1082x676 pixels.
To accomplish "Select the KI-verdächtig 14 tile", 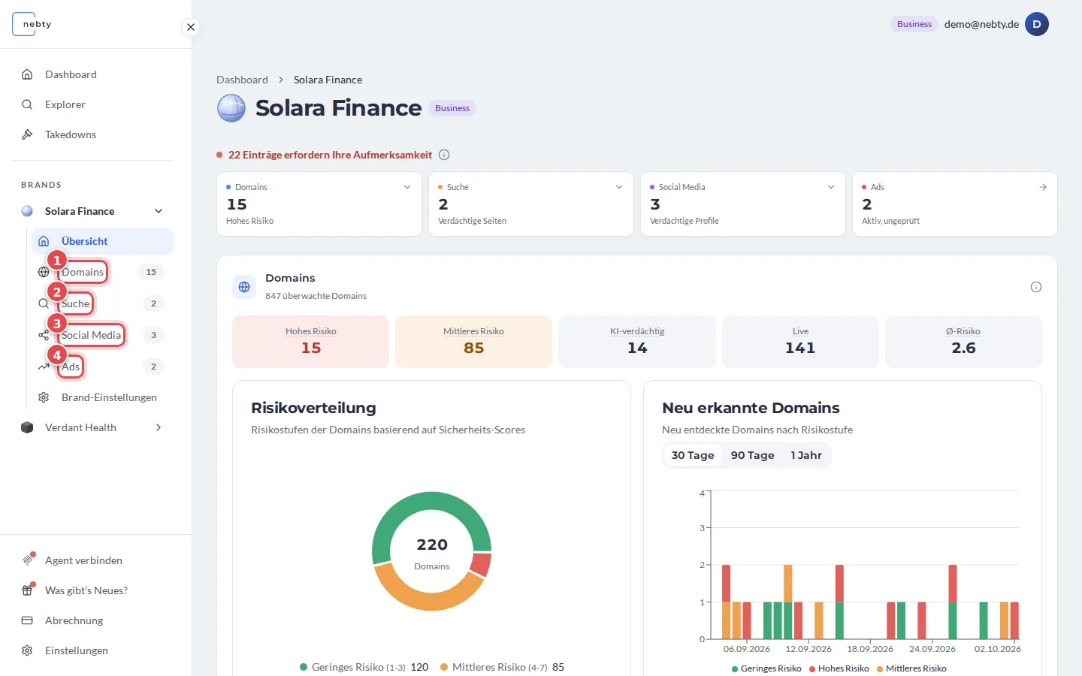I will (x=637, y=342).
